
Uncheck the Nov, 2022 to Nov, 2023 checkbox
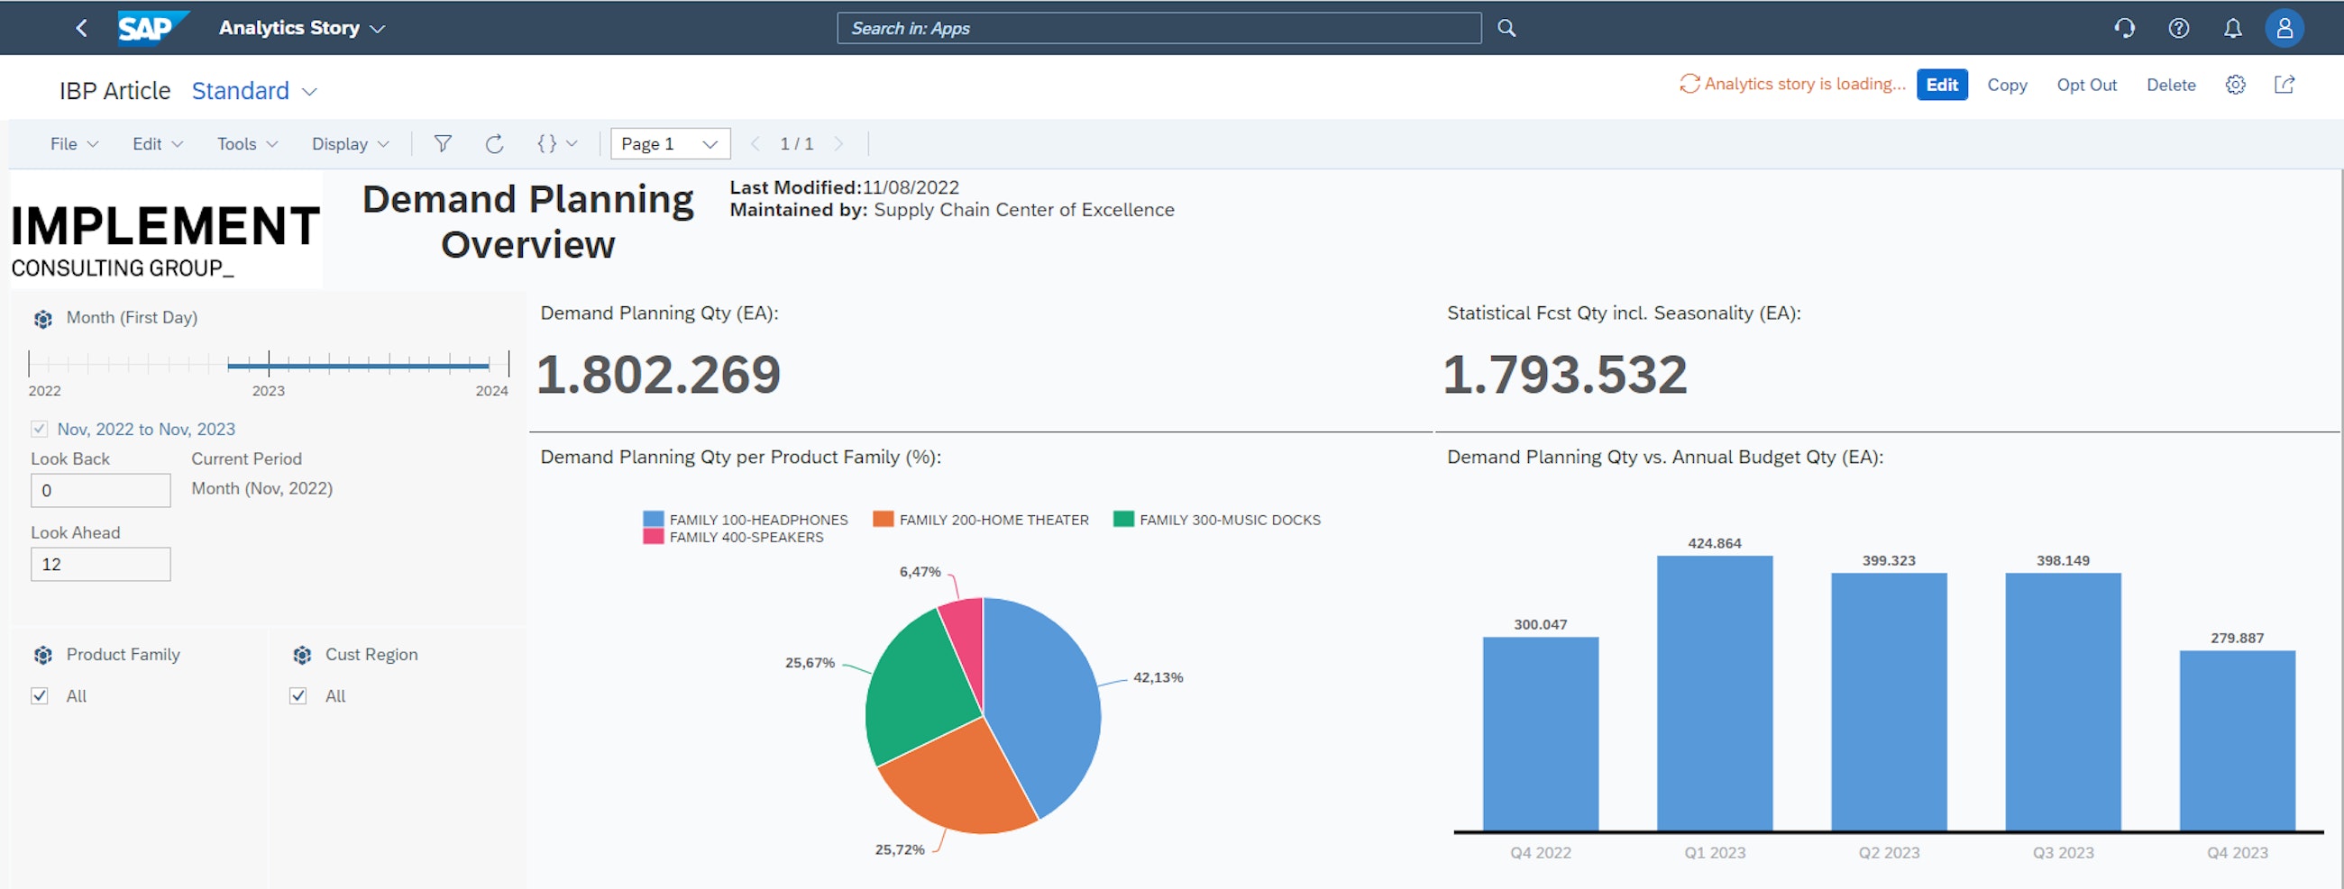[38, 428]
